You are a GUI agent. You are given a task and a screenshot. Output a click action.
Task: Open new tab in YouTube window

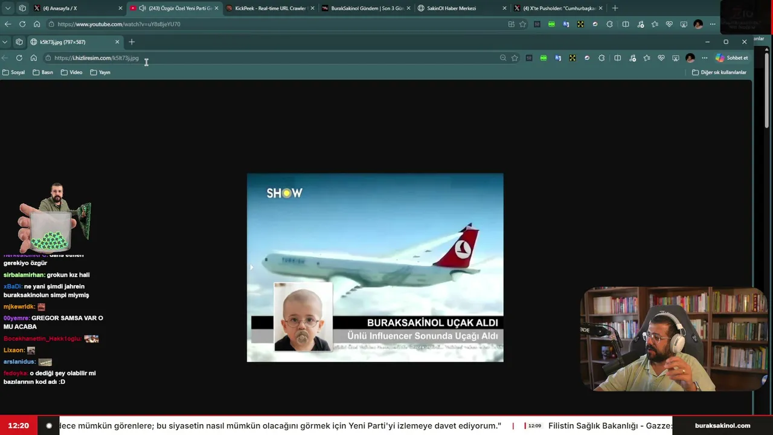(615, 8)
